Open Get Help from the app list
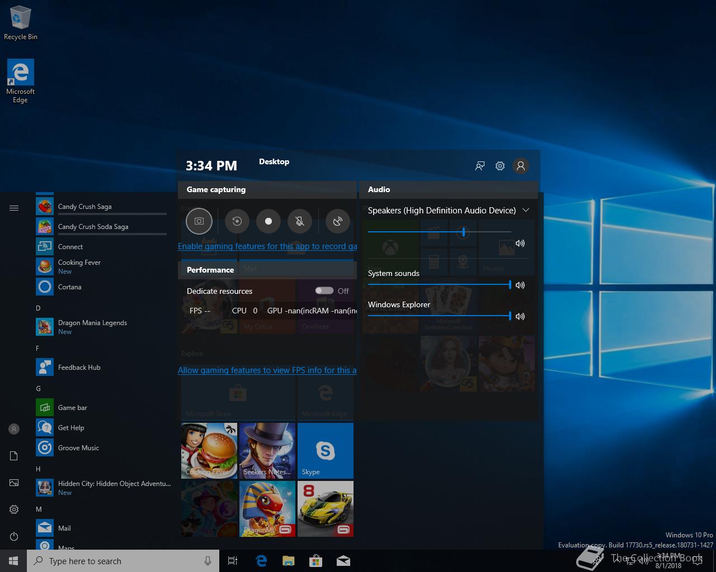This screenshot has height=572, width=716. (104, 428)
